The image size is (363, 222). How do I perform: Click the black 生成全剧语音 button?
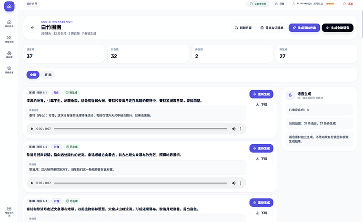(338, 28)
